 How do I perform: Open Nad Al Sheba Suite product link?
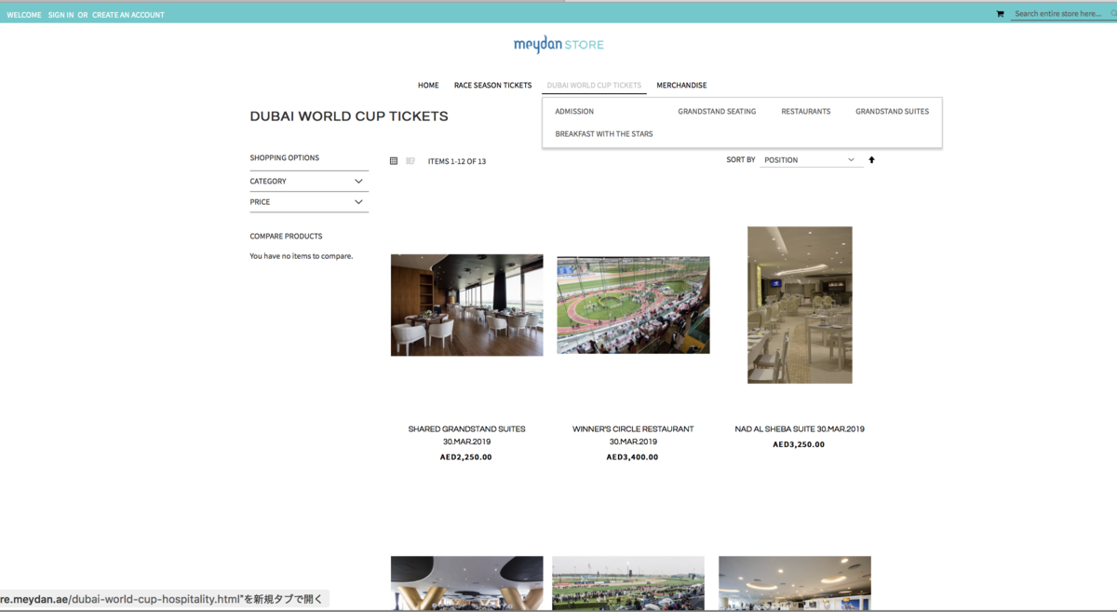coord(800,428)
